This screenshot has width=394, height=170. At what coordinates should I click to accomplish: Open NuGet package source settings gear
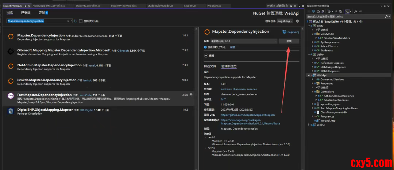(x=297, y=21)
